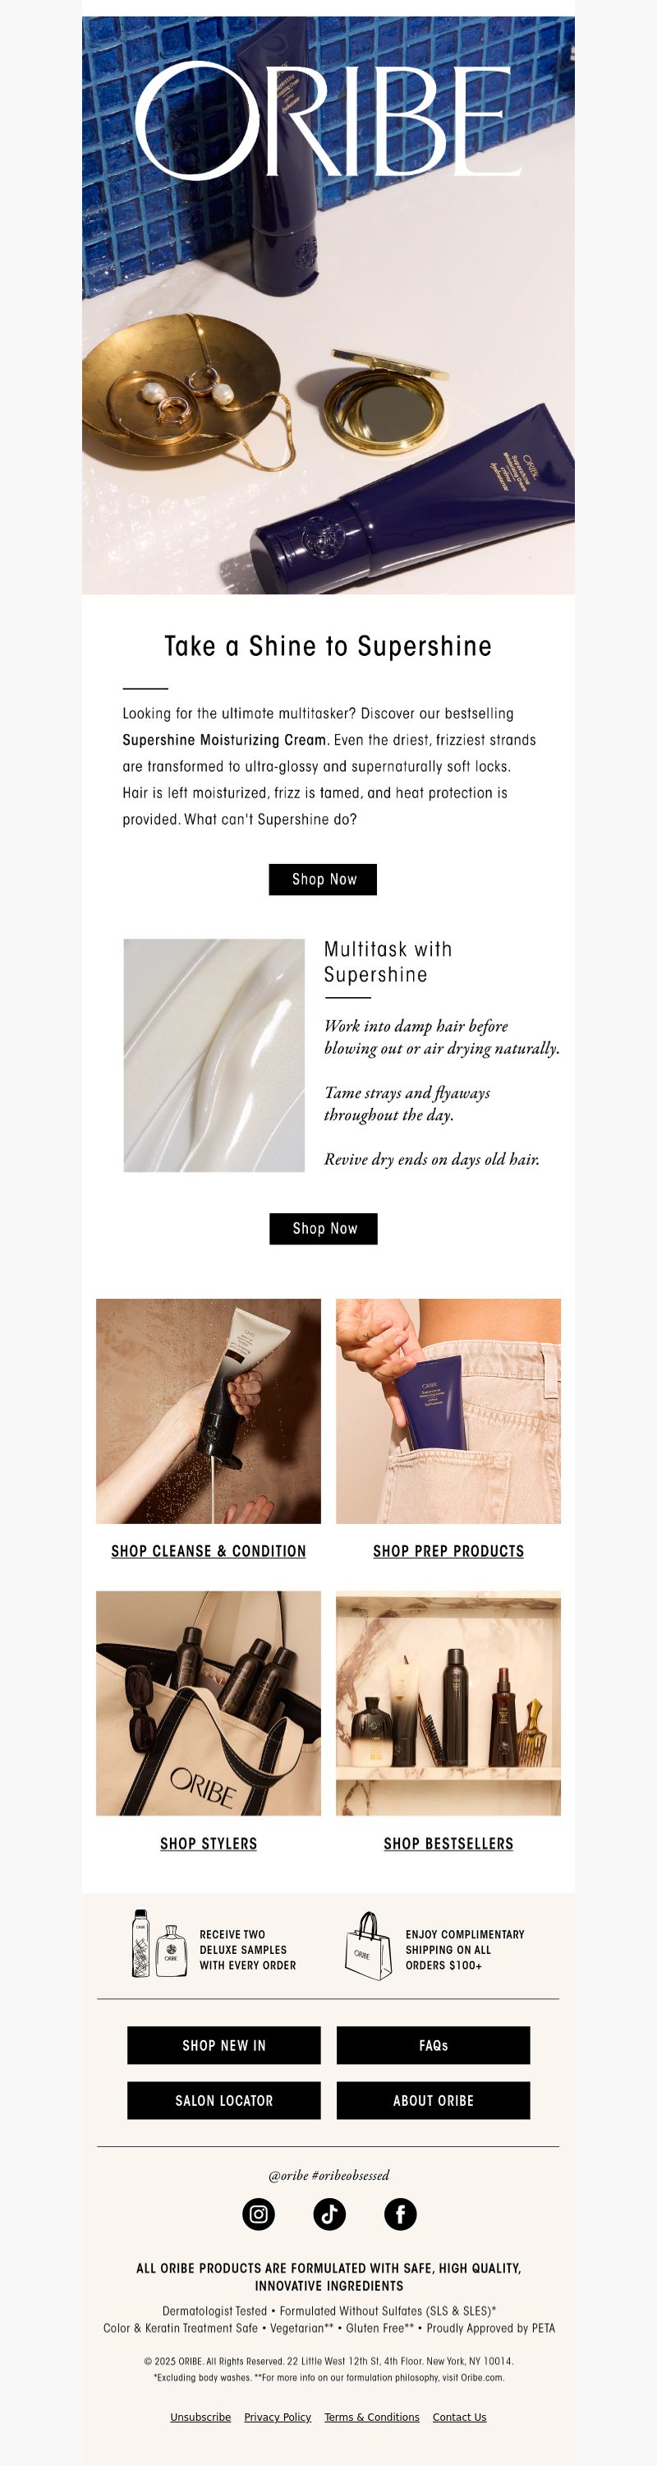
Task: Click the Unsubscribe link in footer
Action: point(201,2418)
